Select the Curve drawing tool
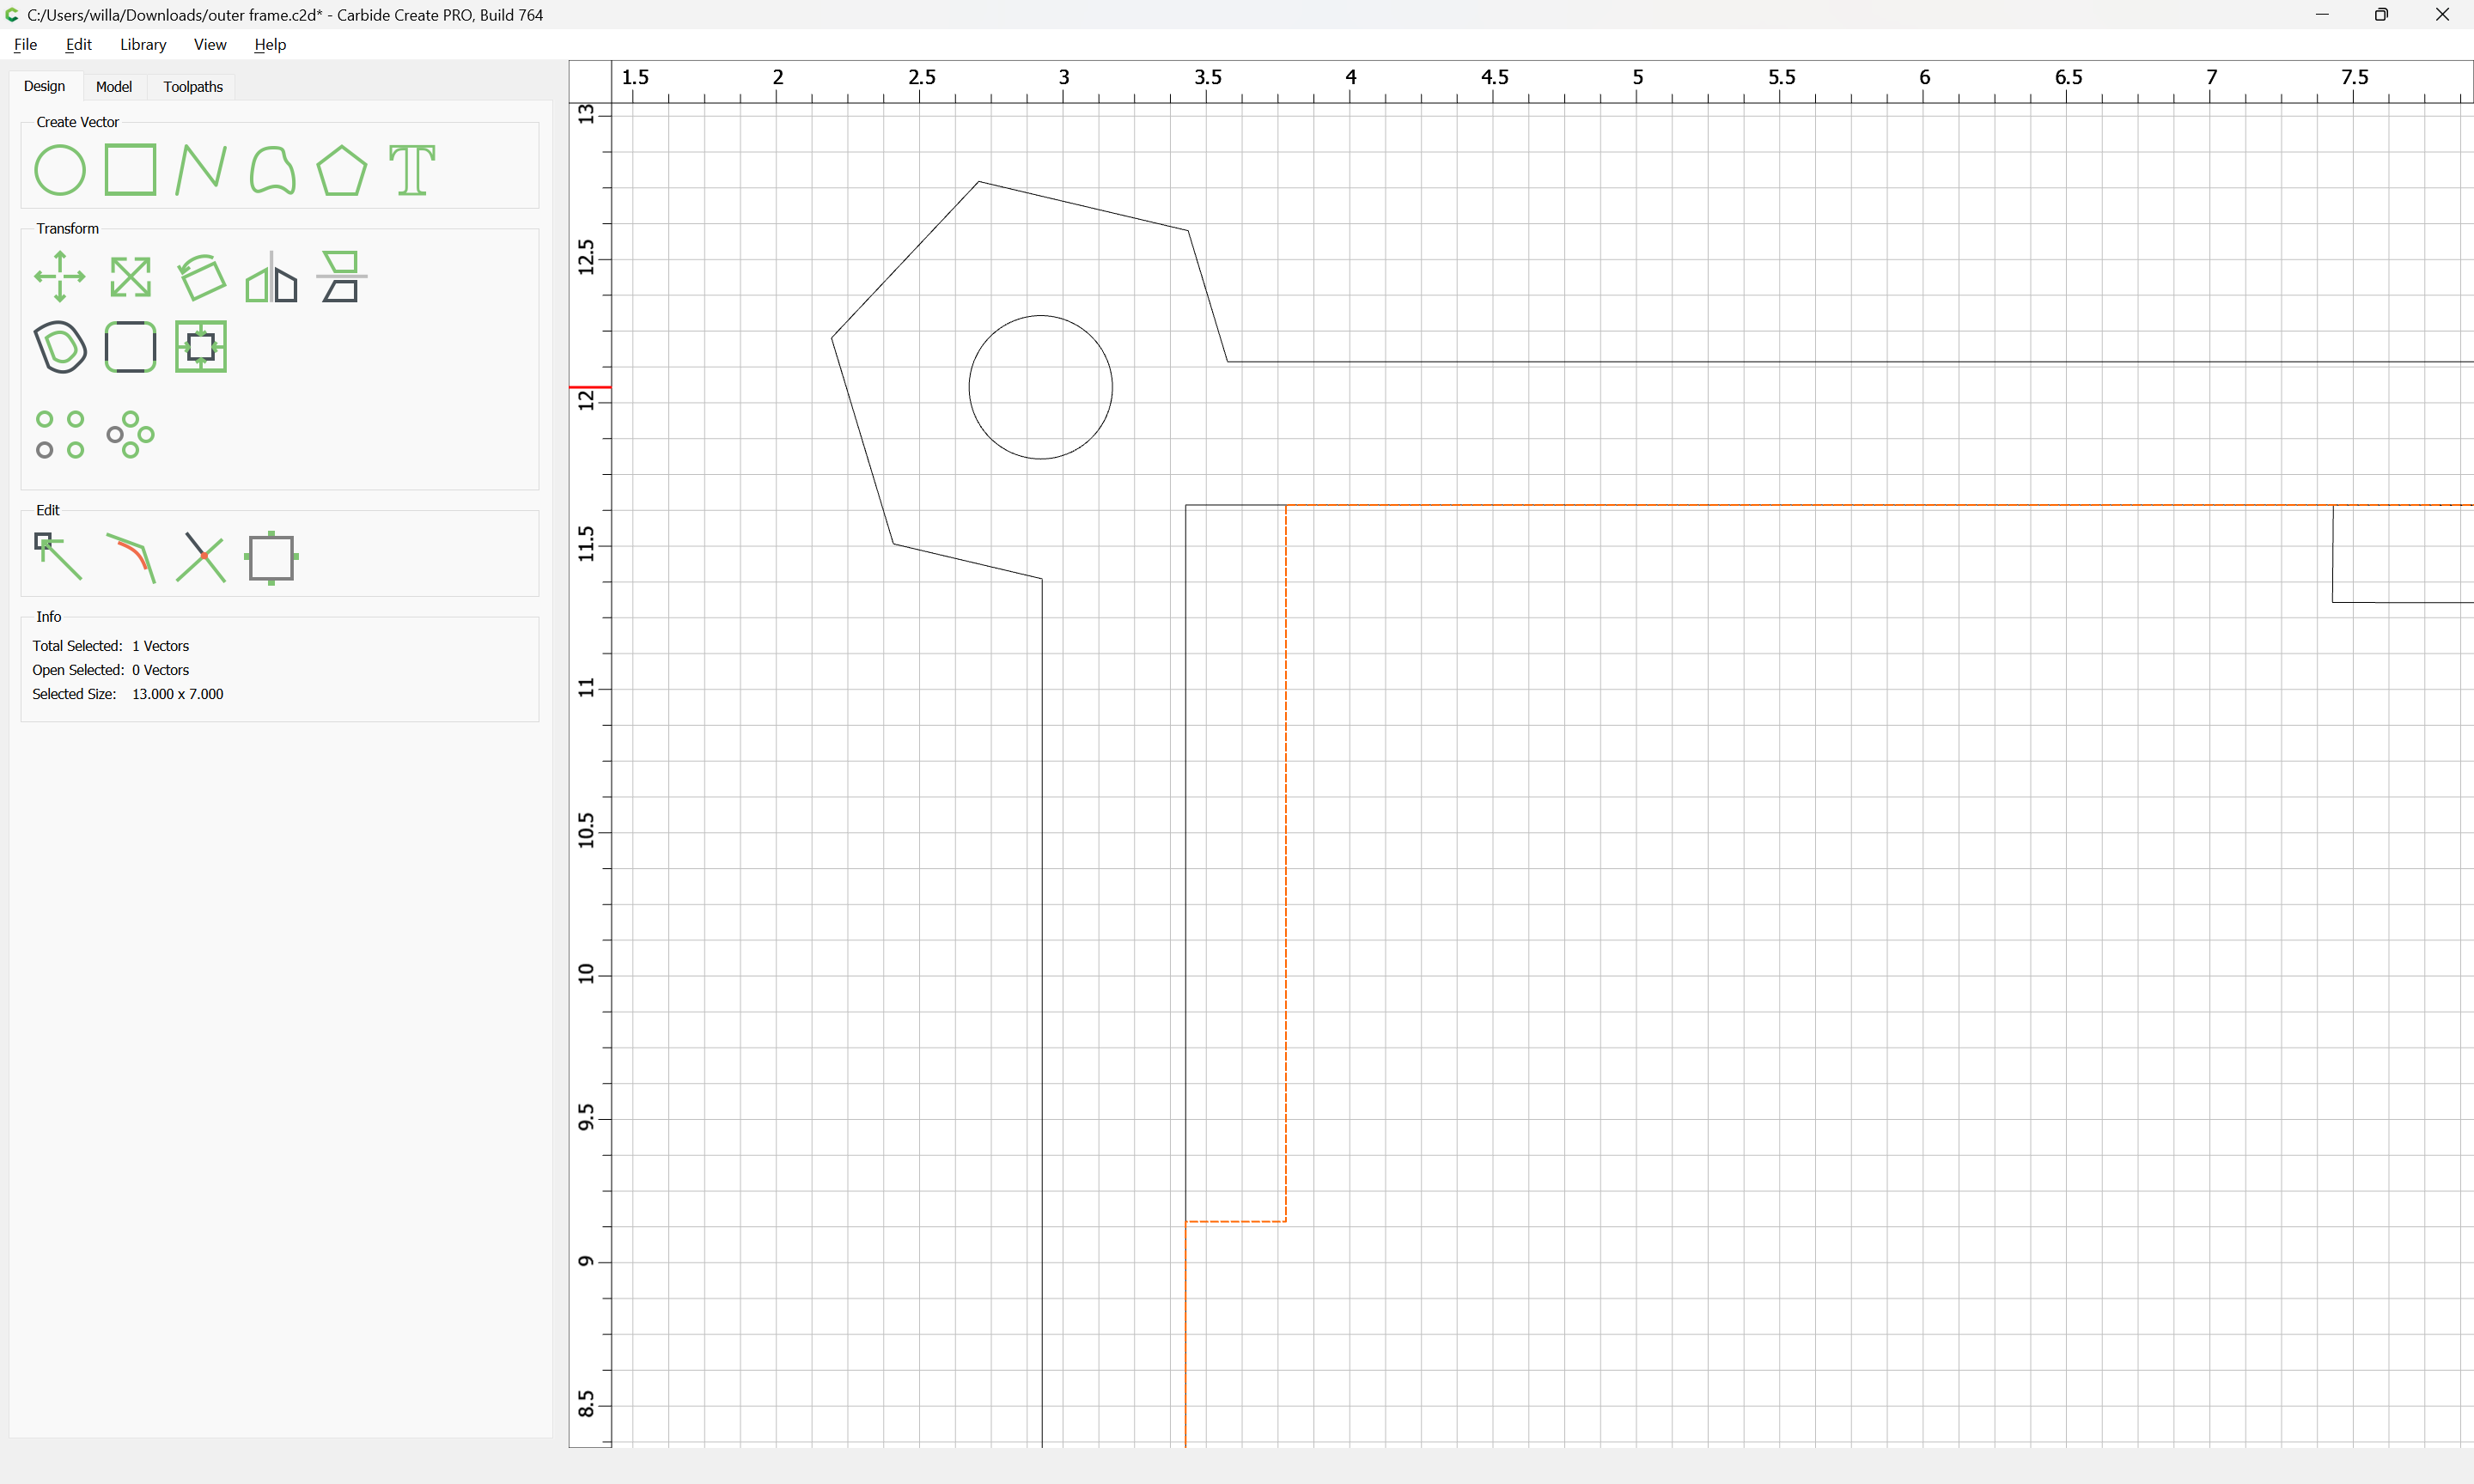The width and height of the screenshot is (2474, 1484). (x=272, y=170)
